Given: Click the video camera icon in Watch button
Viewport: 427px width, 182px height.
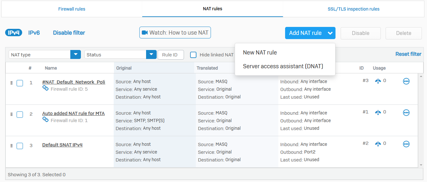Looking at the screenshot, I should 145,33.
